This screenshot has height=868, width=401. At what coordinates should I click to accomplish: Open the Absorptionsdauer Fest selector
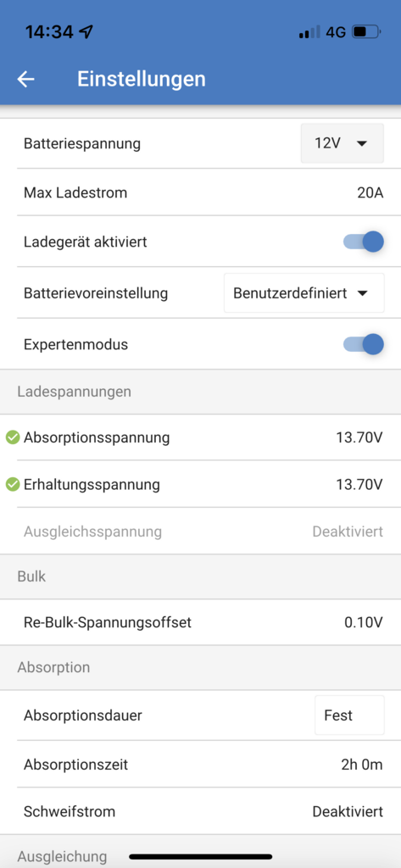pyautogui.click(x=349, y=715)
